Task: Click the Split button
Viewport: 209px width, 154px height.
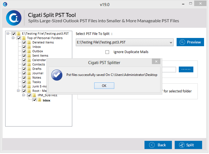Action: point(188,145)
